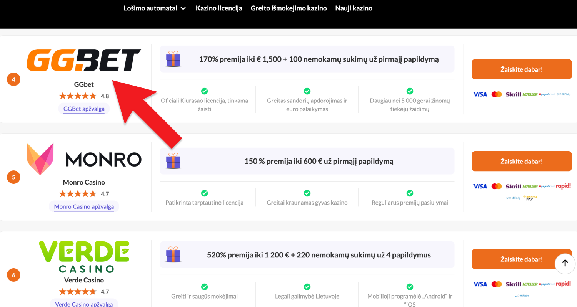Click paysafecard icon in Verde Casino row
The width and height of the screenshot is (577, 307).
pyautogui.click(x=547, y=284)
